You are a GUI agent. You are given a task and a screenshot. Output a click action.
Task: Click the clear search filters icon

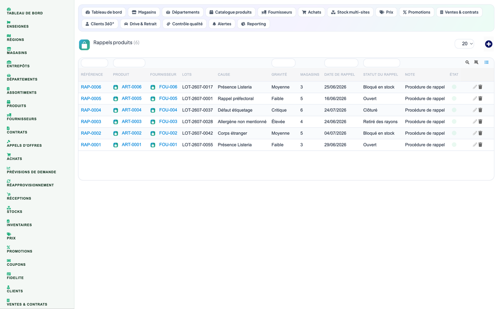click(x=476, y=62)
